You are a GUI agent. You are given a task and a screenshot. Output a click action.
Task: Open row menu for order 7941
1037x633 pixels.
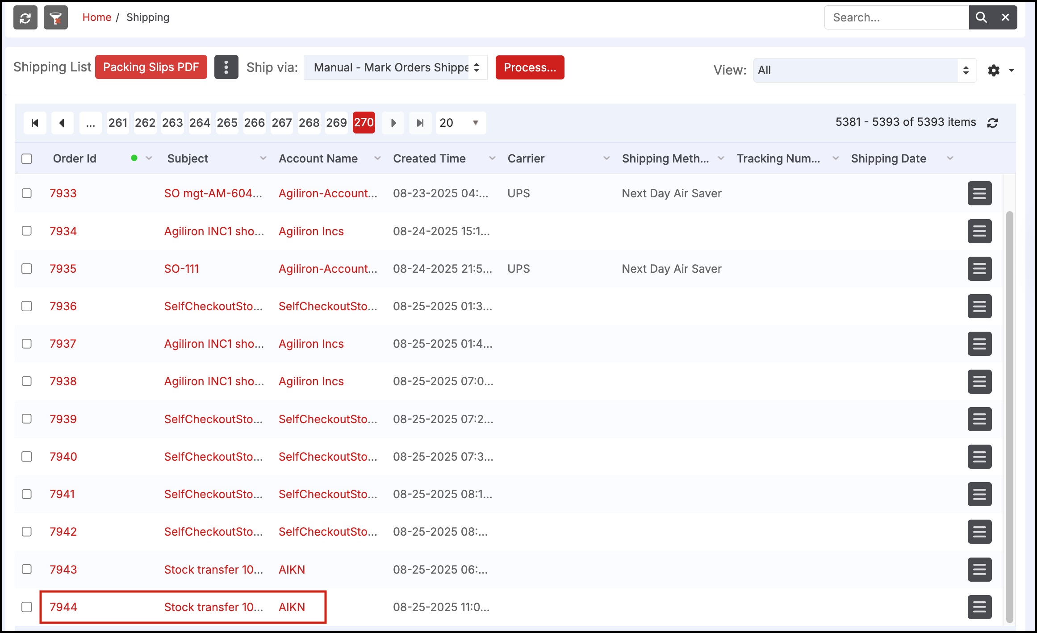click(979, 494)
